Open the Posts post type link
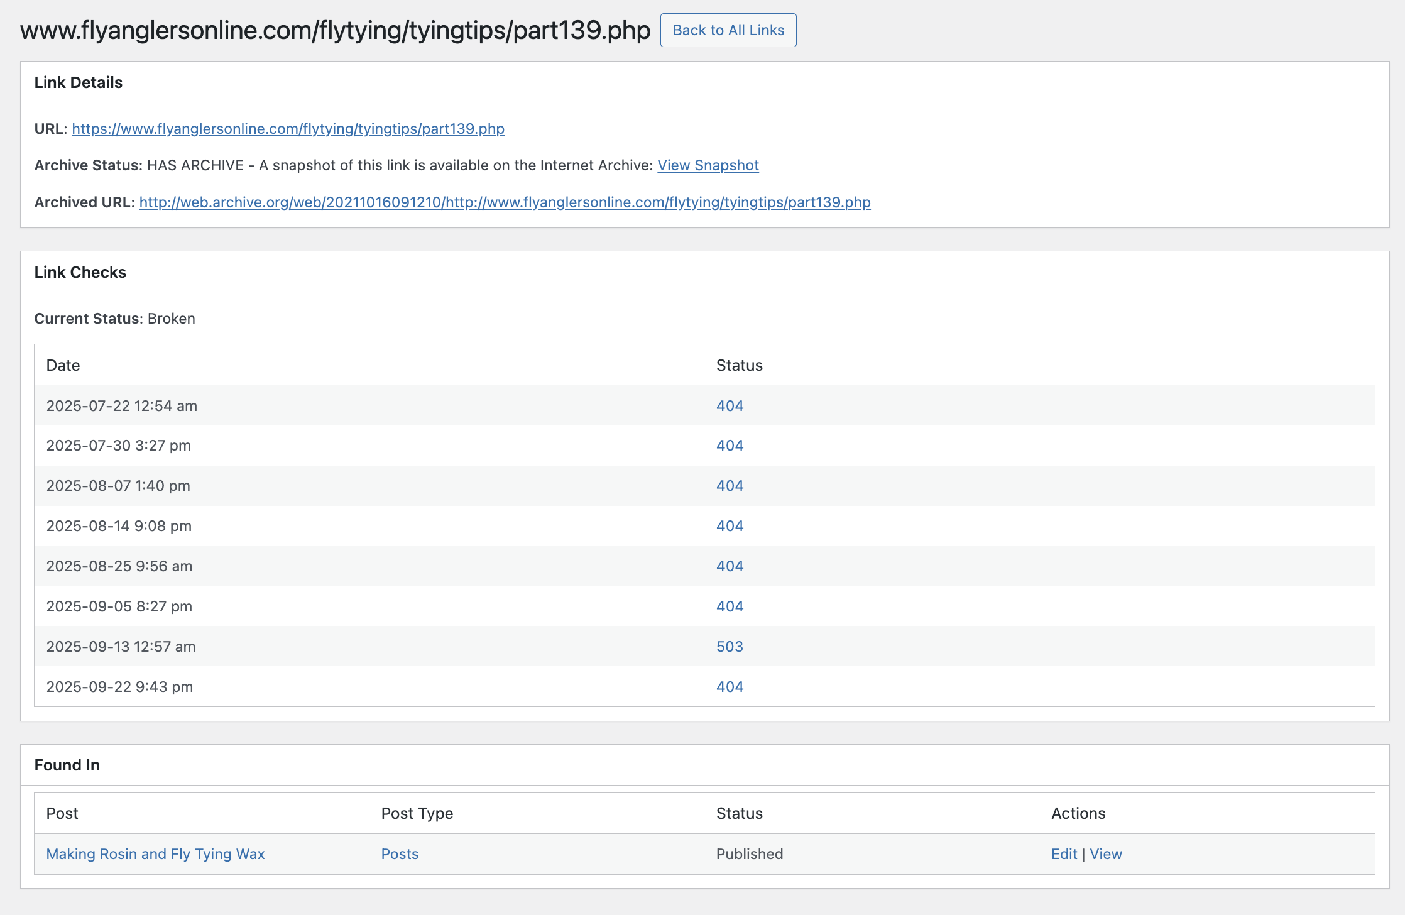The image size is (1405, 915). (399, 854)
